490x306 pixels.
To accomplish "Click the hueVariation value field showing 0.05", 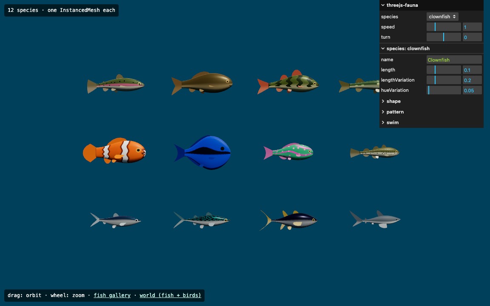I will pos(472,90).
